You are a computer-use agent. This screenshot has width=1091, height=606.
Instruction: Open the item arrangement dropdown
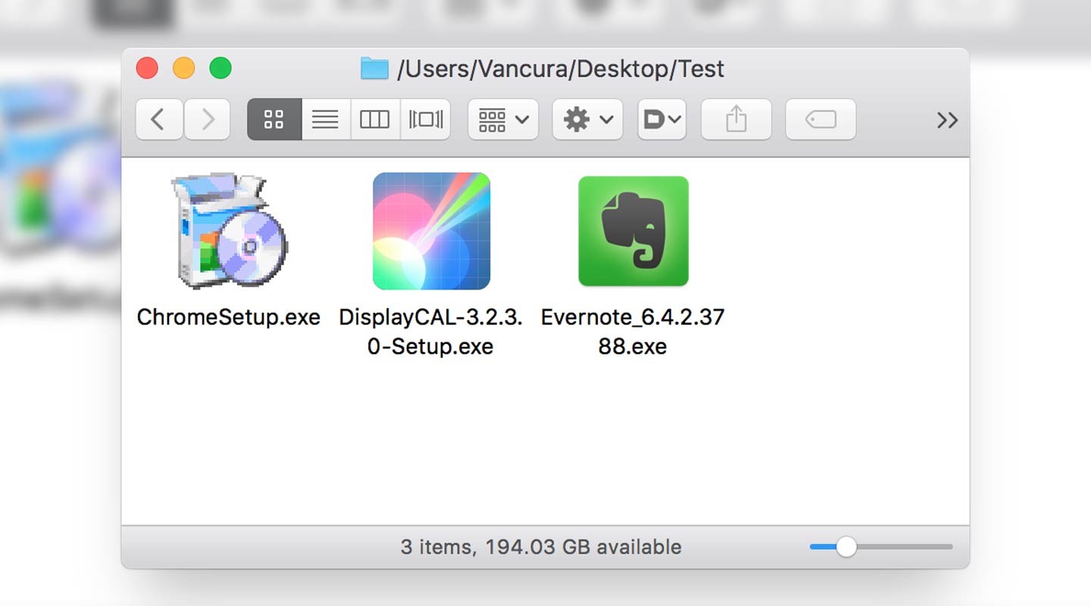tap(503, 120)
